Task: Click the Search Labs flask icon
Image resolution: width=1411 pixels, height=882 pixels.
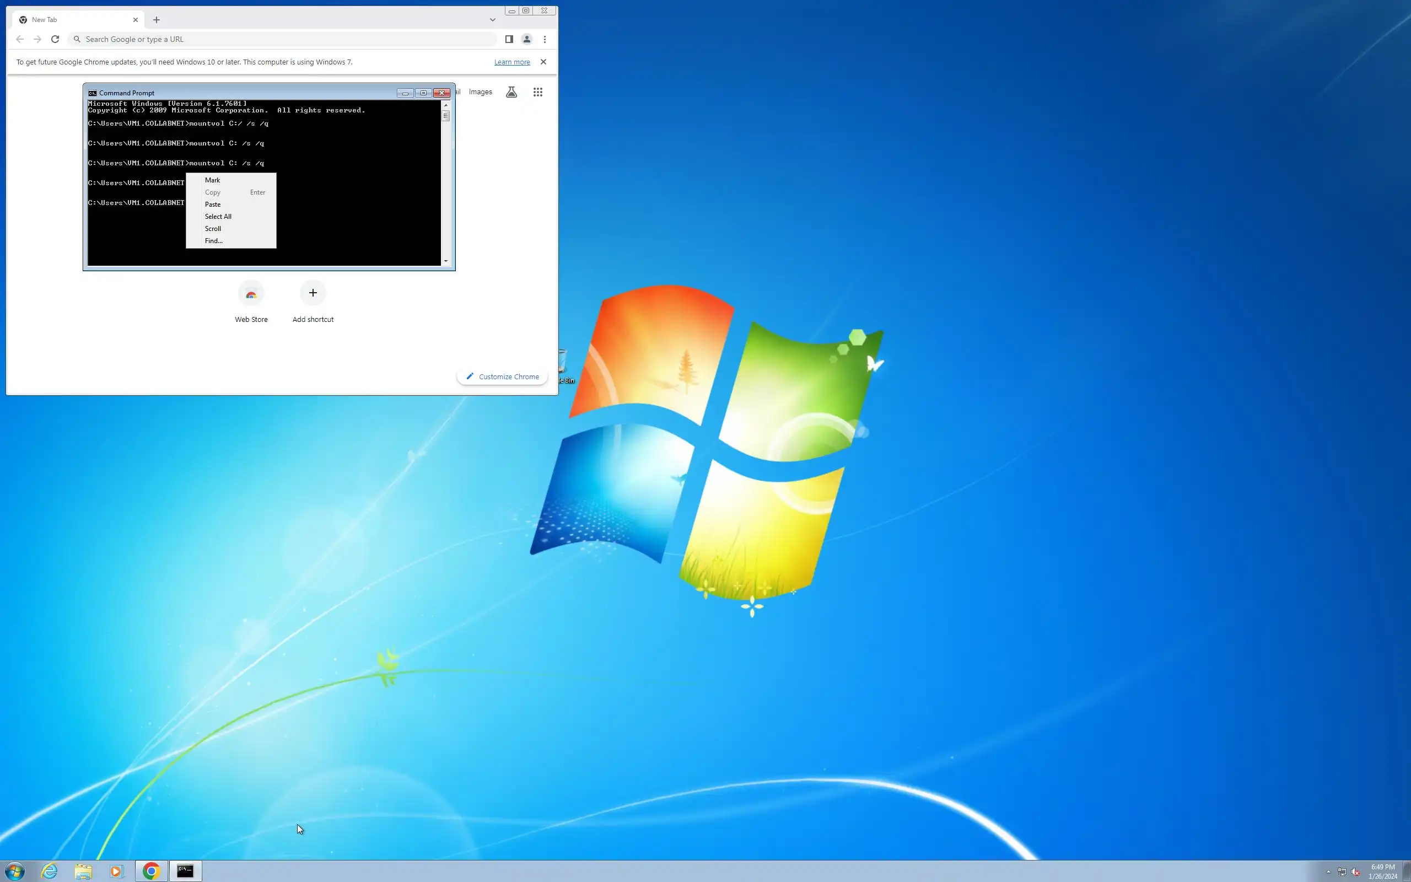Action: [511, 92]
